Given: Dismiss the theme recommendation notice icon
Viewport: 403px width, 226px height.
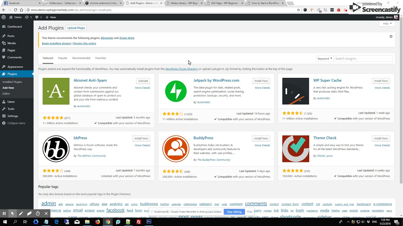Looking at the screenshot, I should tap(391, 36).
